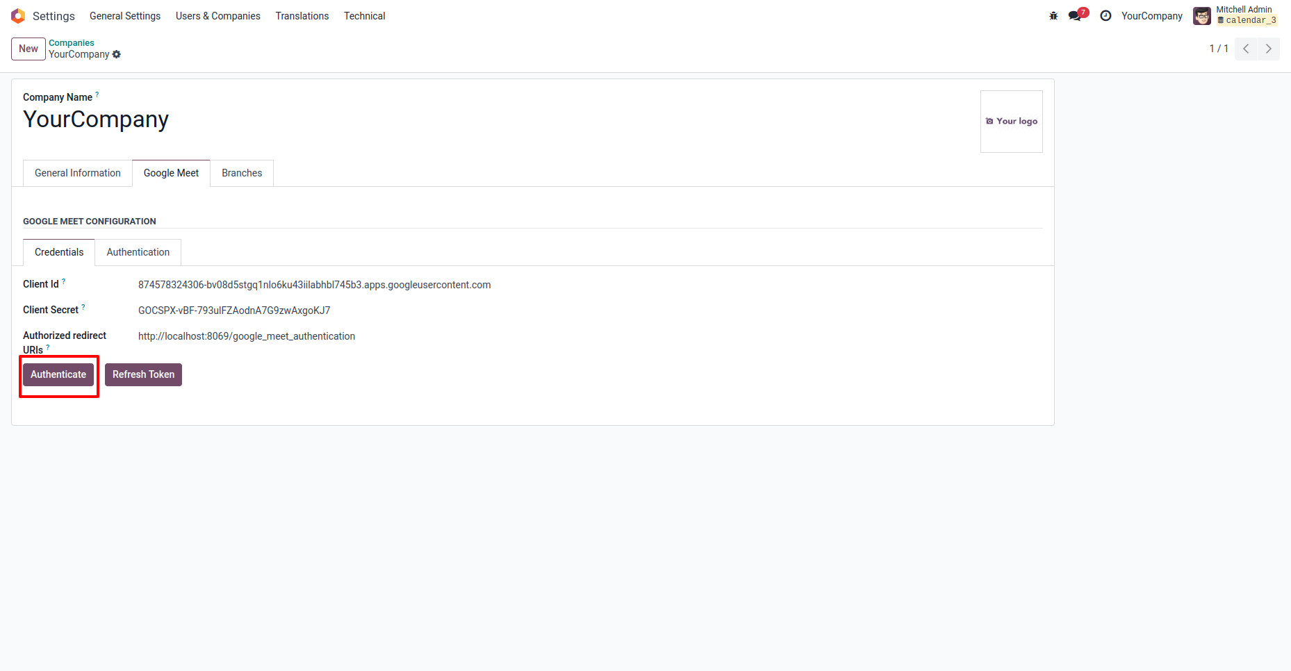This screenshot has height=671, width=1291.
Task: Edit the Company Name field YourCompany
Action: (96, 119)
